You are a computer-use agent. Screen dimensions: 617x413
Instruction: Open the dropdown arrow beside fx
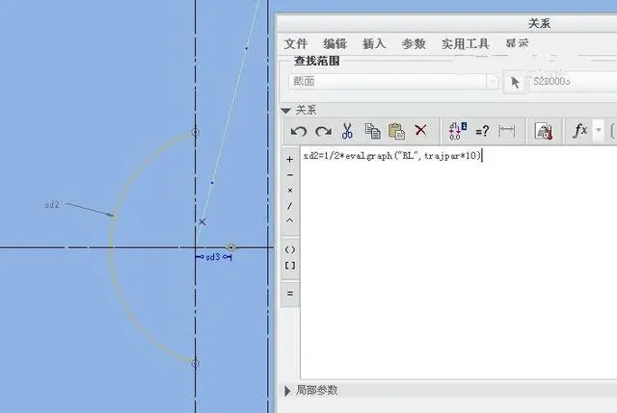pos(599,130)
